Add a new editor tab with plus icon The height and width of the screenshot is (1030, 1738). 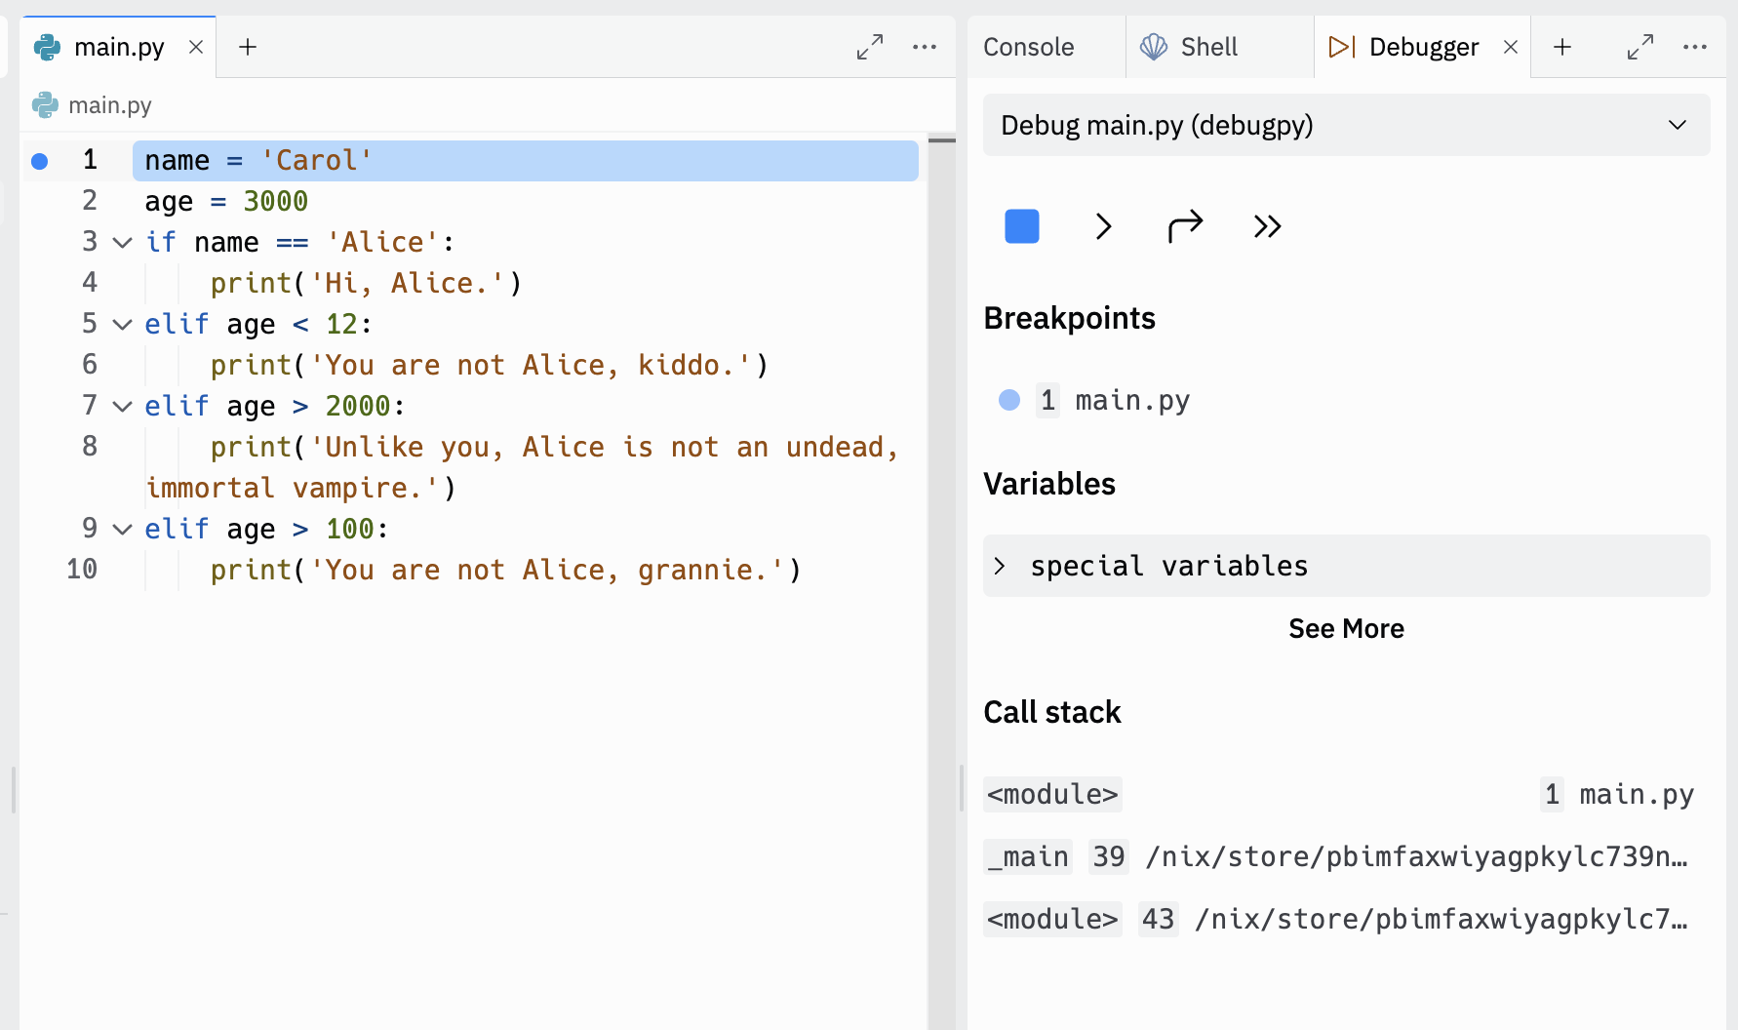tap(248, 47)
